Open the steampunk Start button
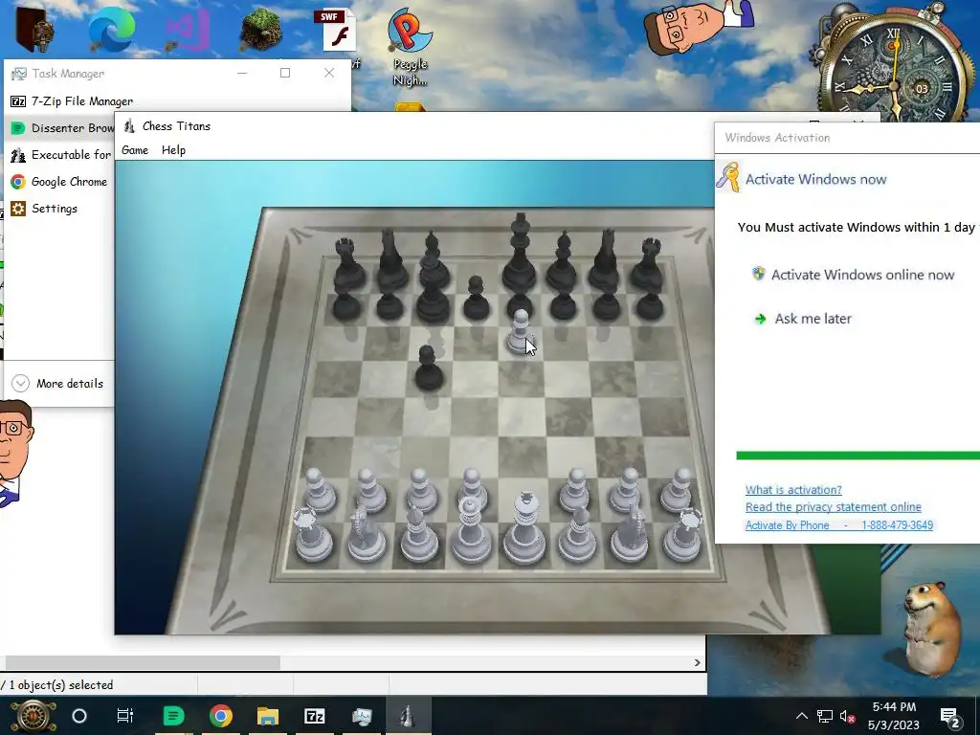Viewport: 980px width, 735px height. (x=33, y=716)
